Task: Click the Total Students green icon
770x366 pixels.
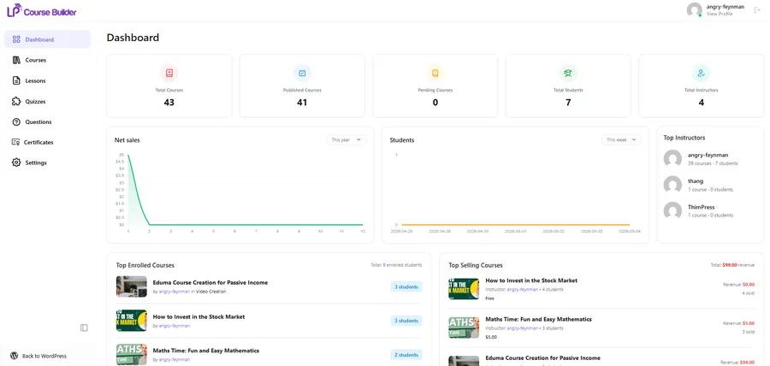Action: point(568,73)
